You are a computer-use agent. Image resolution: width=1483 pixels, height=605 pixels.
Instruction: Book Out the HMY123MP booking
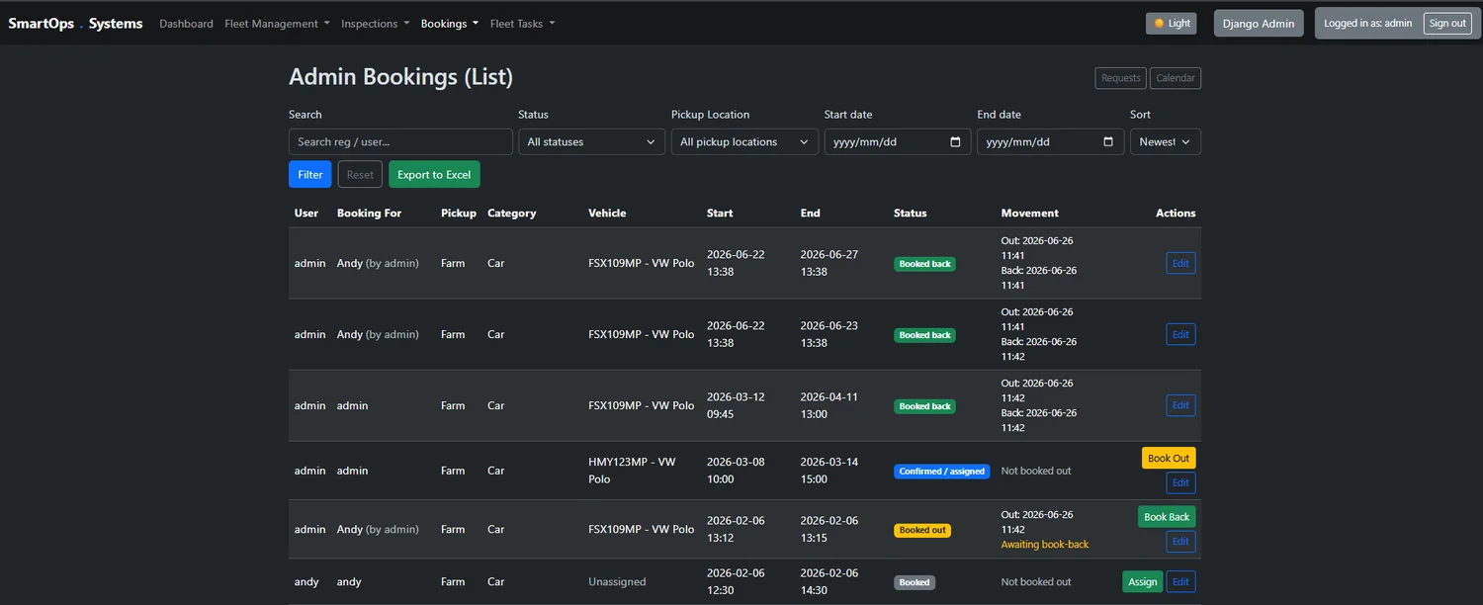pyautogui.click(x=1169, y=459)
